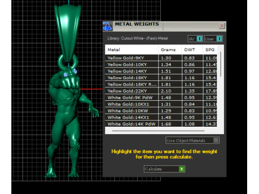Click the 0.97 DWT cell

[192, 71]
